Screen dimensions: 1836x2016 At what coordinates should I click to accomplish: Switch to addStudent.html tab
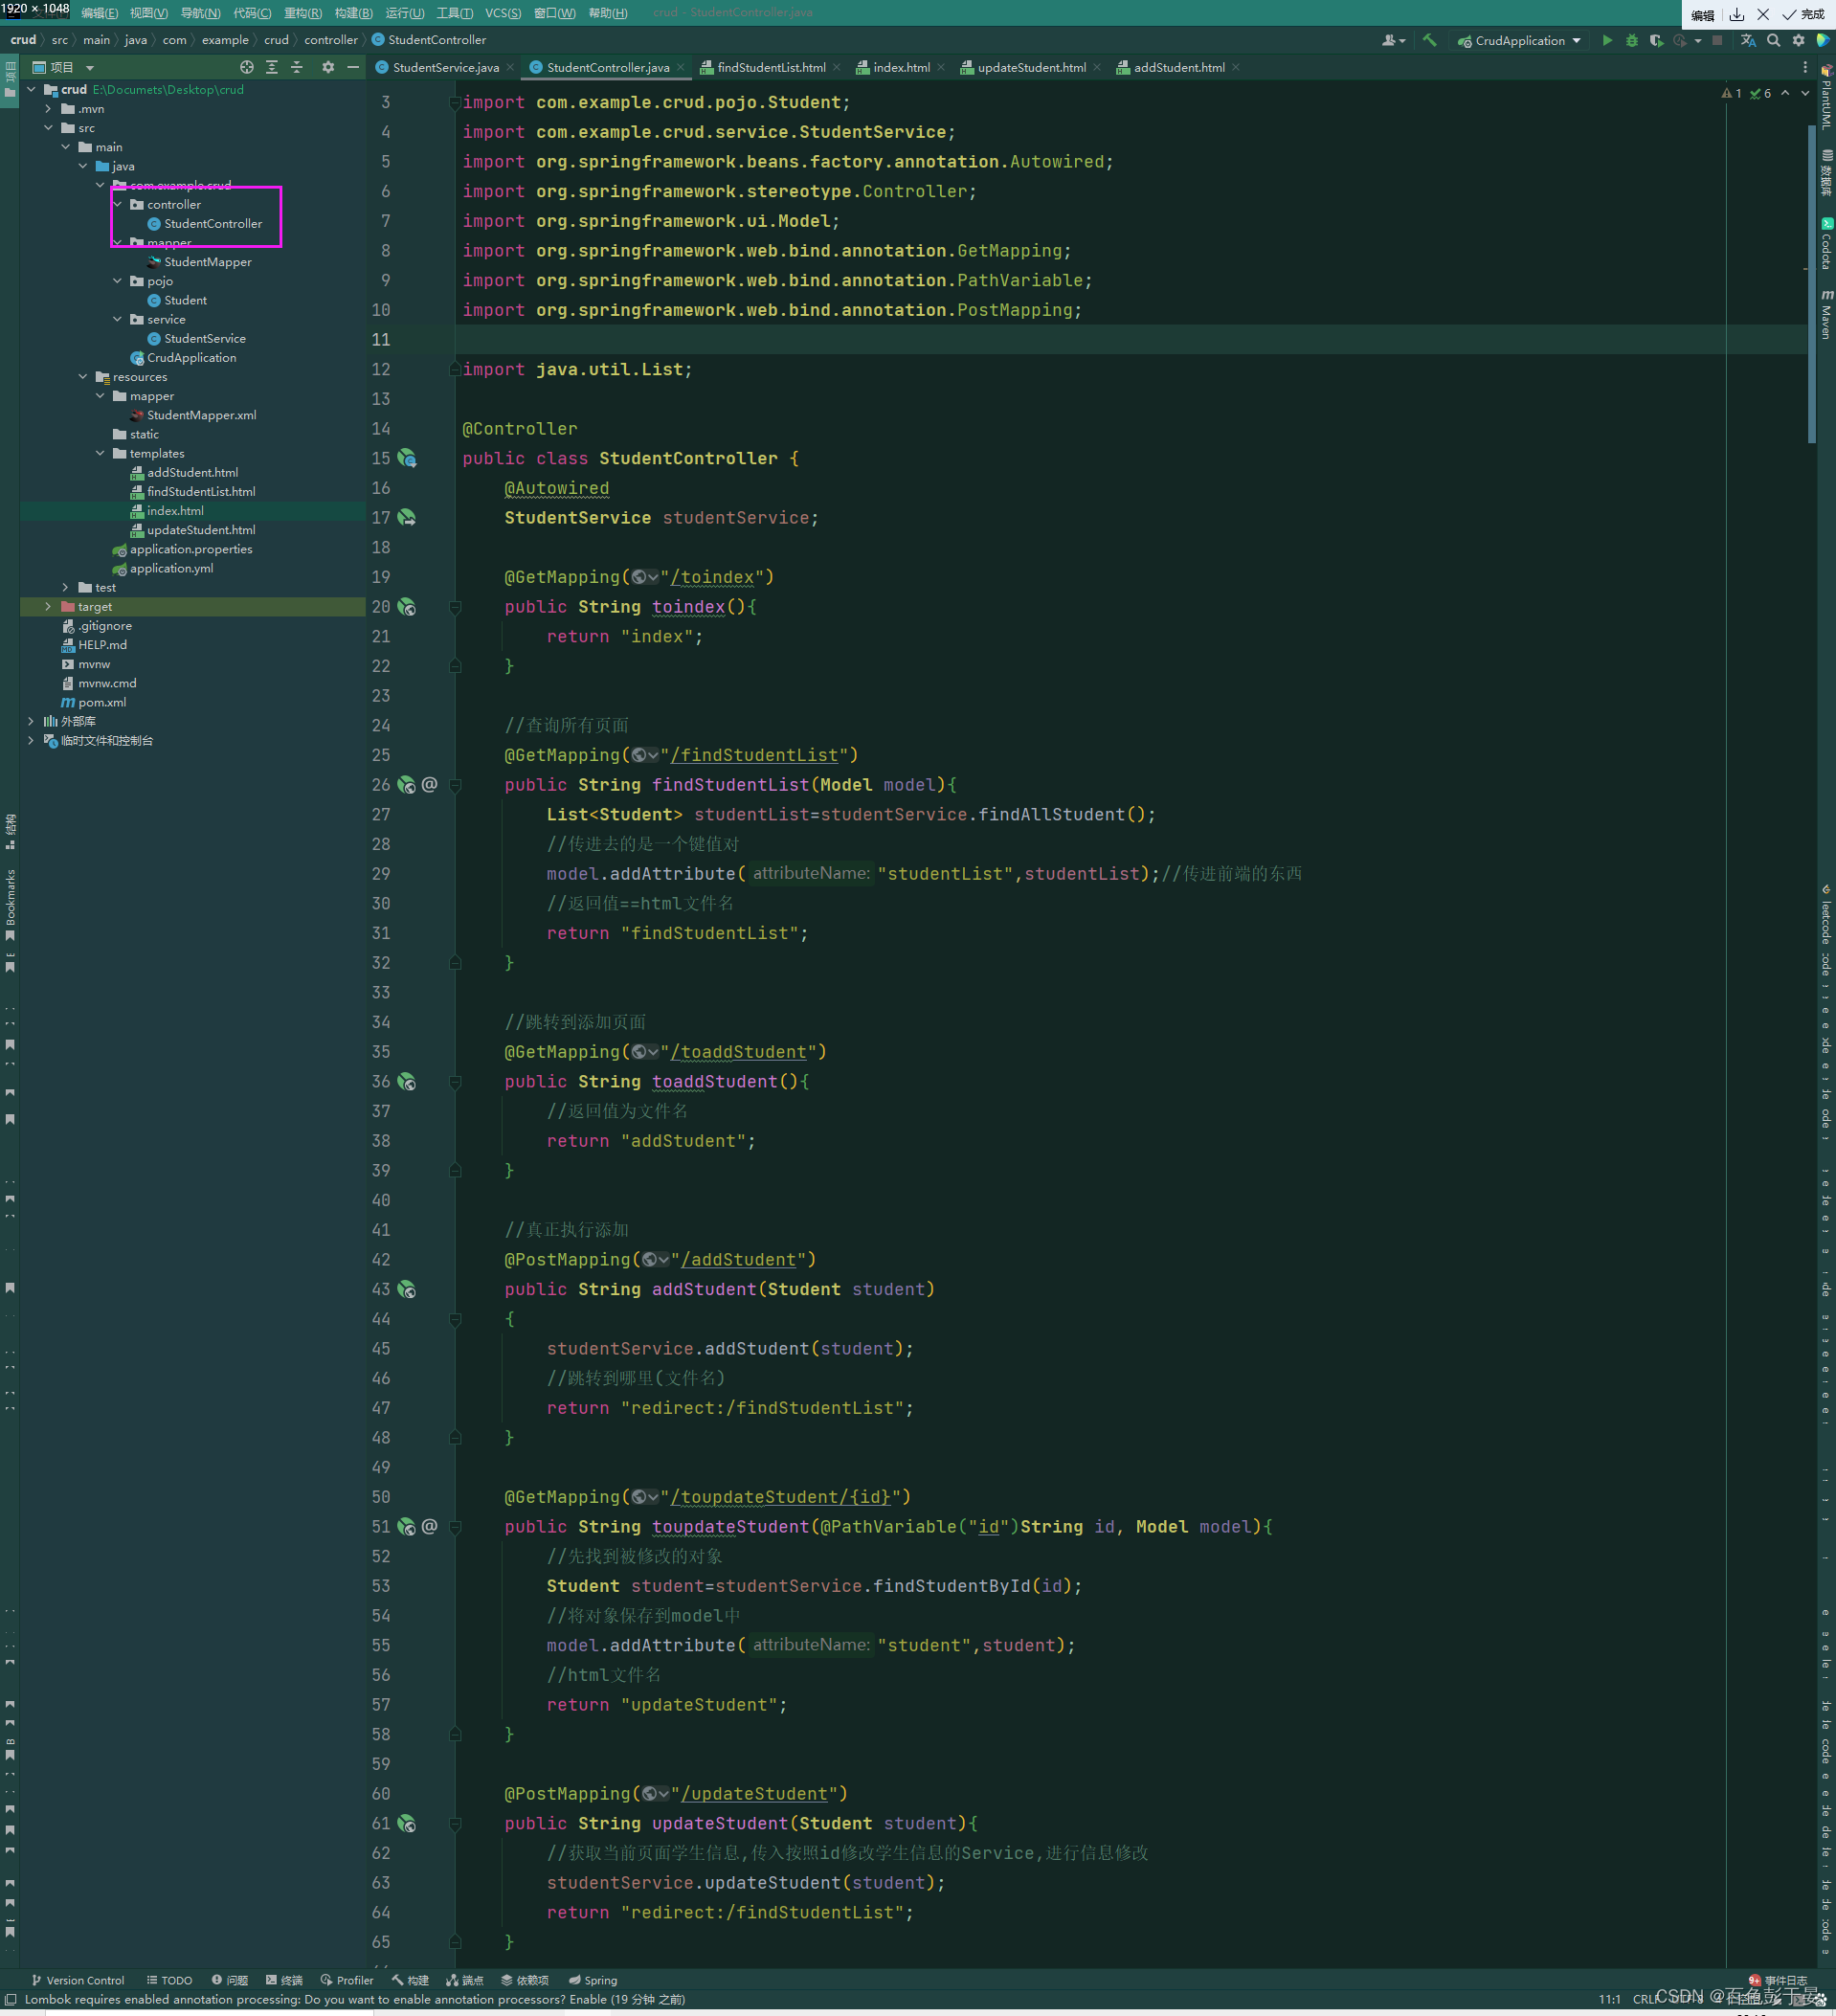click(1179, 67)
